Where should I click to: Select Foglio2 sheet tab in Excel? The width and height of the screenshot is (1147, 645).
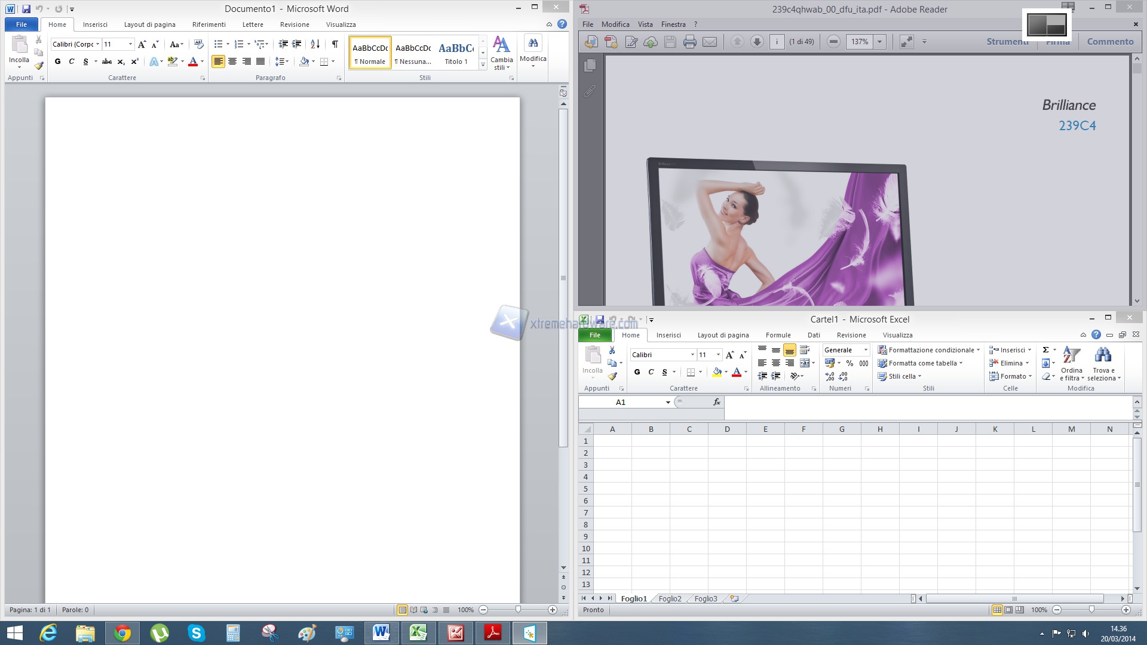670,598
